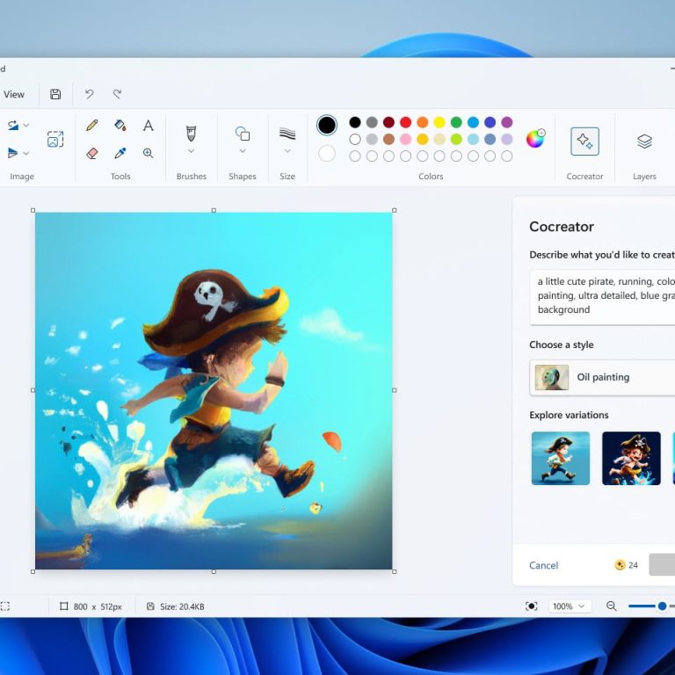Pick the yellow color swatch

pos(439,122)
